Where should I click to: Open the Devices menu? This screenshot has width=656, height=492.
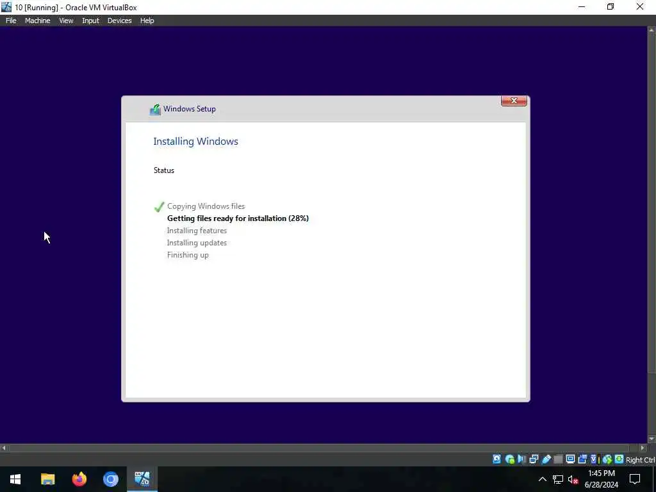coord(120,20)
